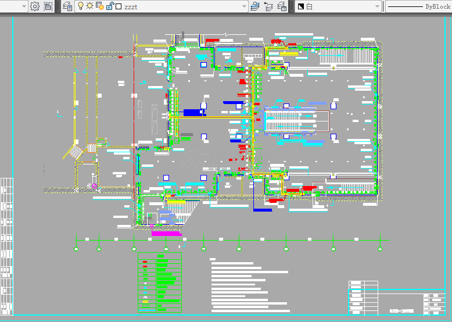The height and width of the screenshot is (322, 452).
Task: Toggle layer zzzt on/off lightbulb
Action: click(81, 6)
